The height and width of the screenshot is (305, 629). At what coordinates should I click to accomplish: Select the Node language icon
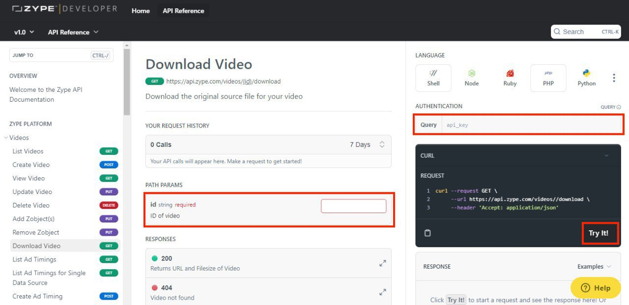pyautogui.click(x=471, y=78)
